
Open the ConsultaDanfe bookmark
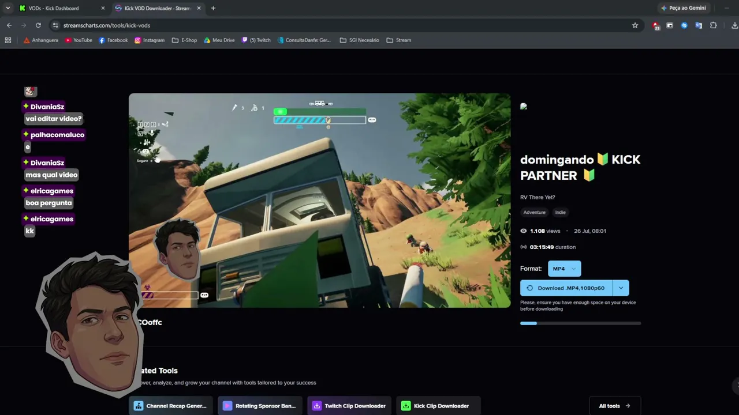(x=304, y=40)
